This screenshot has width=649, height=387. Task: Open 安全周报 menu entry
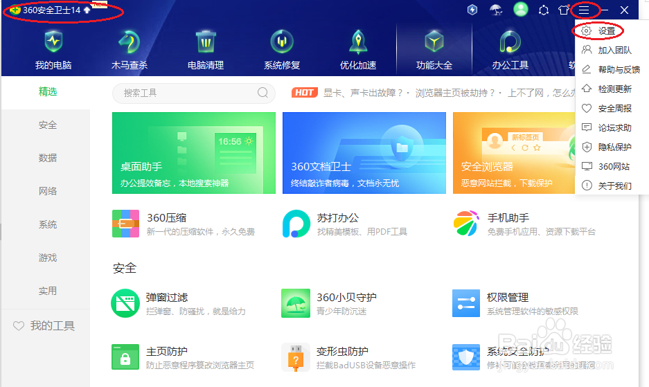pos(607,108)
